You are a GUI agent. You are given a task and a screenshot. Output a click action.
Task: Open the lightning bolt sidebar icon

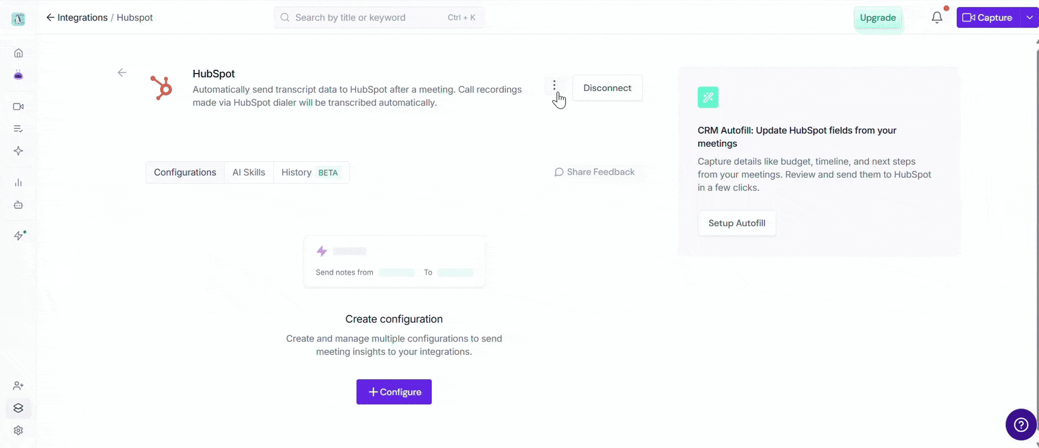pyautogui.click(x=19, y=235)
